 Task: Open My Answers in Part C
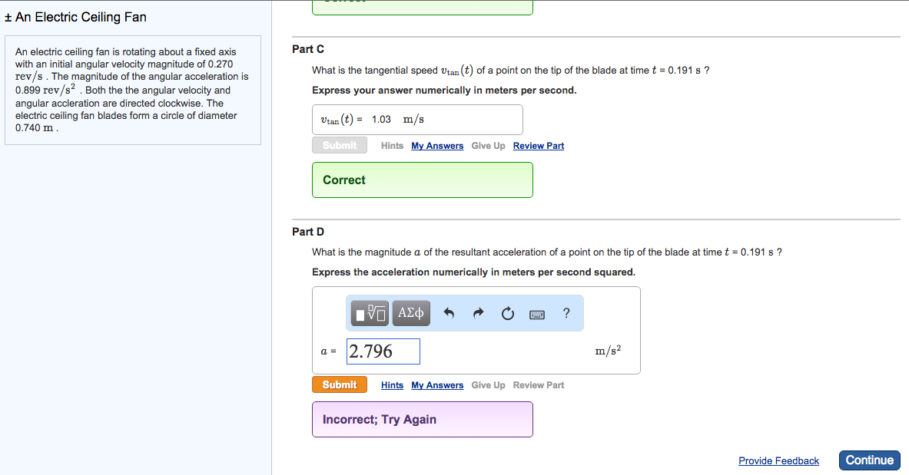(437, 146)
